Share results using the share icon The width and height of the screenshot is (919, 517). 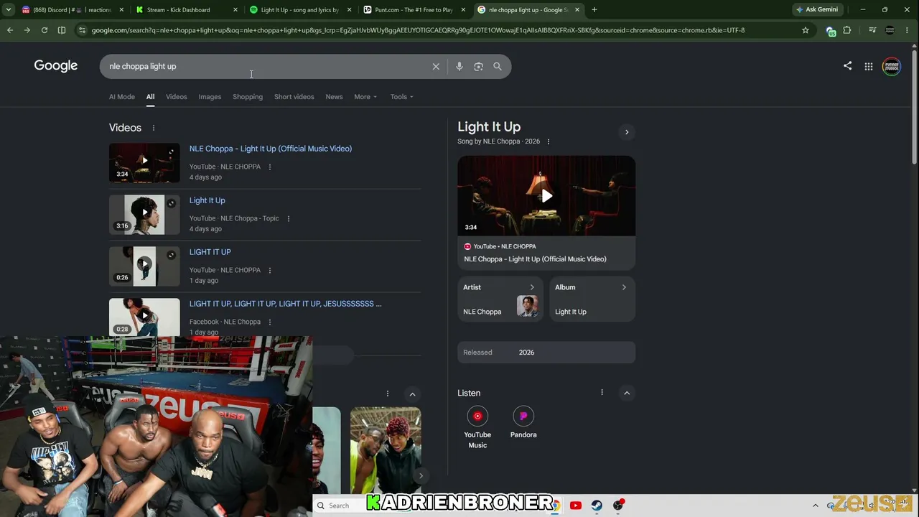click(x=847, y=66)
